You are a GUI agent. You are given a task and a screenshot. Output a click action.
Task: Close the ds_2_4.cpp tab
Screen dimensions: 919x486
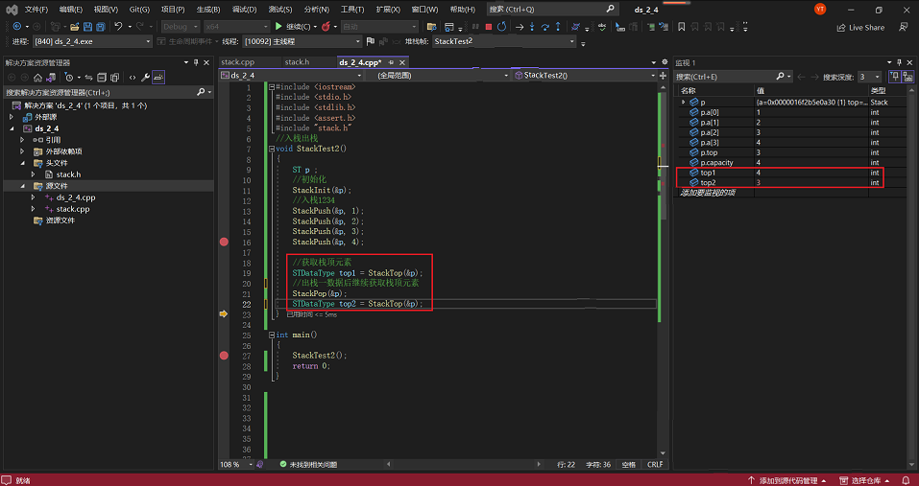(x=400, y=62)
